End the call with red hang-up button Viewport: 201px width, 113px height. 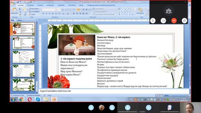pos(174,21)
